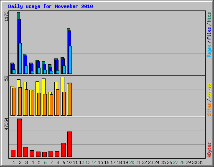
Task: Click day label 5 on the x-axis
Action: click(x=39, y=162)
